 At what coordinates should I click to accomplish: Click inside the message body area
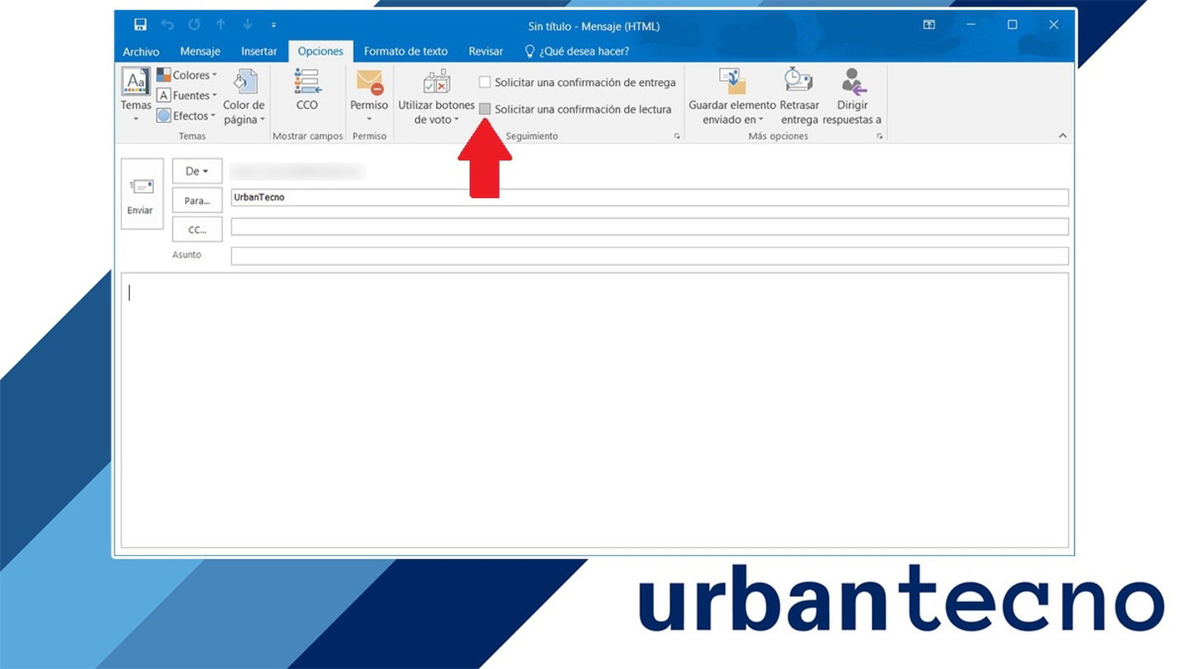pos(594,410)
